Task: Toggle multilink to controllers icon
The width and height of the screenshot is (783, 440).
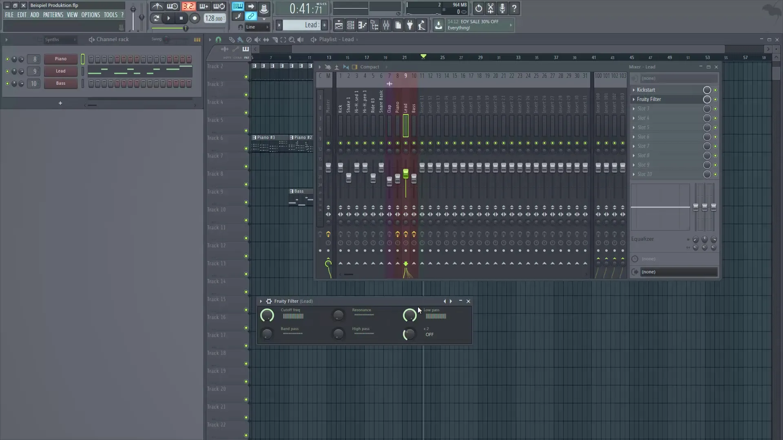Action: coord(251,16)
